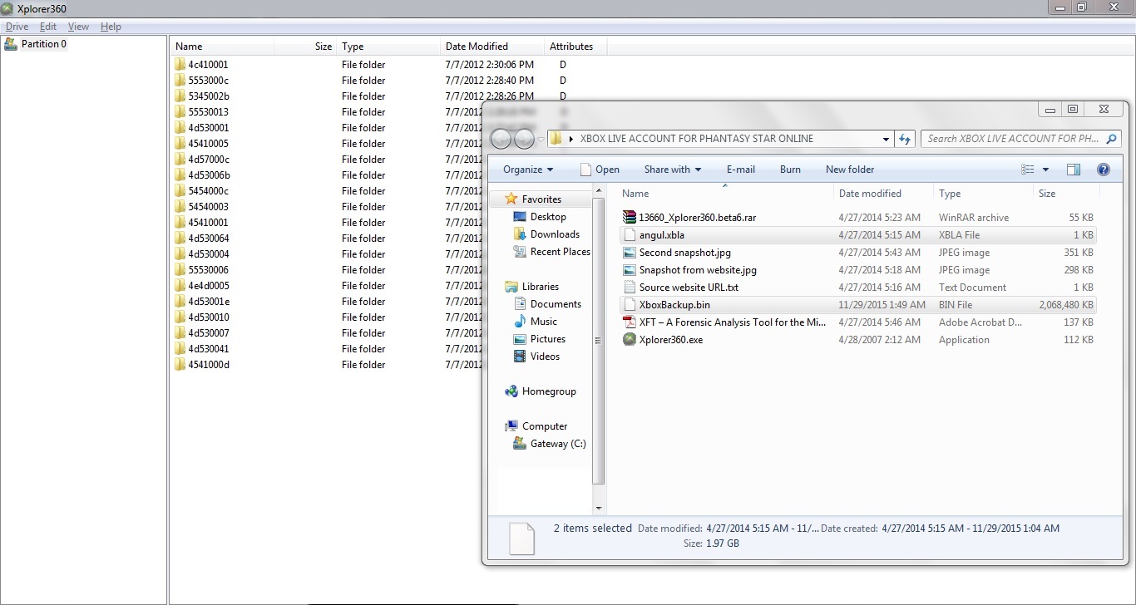This screenshot has height=605, width=1136.
Task: Click the Xplorer360.exe application icon
Action: [x=630, y=339]
